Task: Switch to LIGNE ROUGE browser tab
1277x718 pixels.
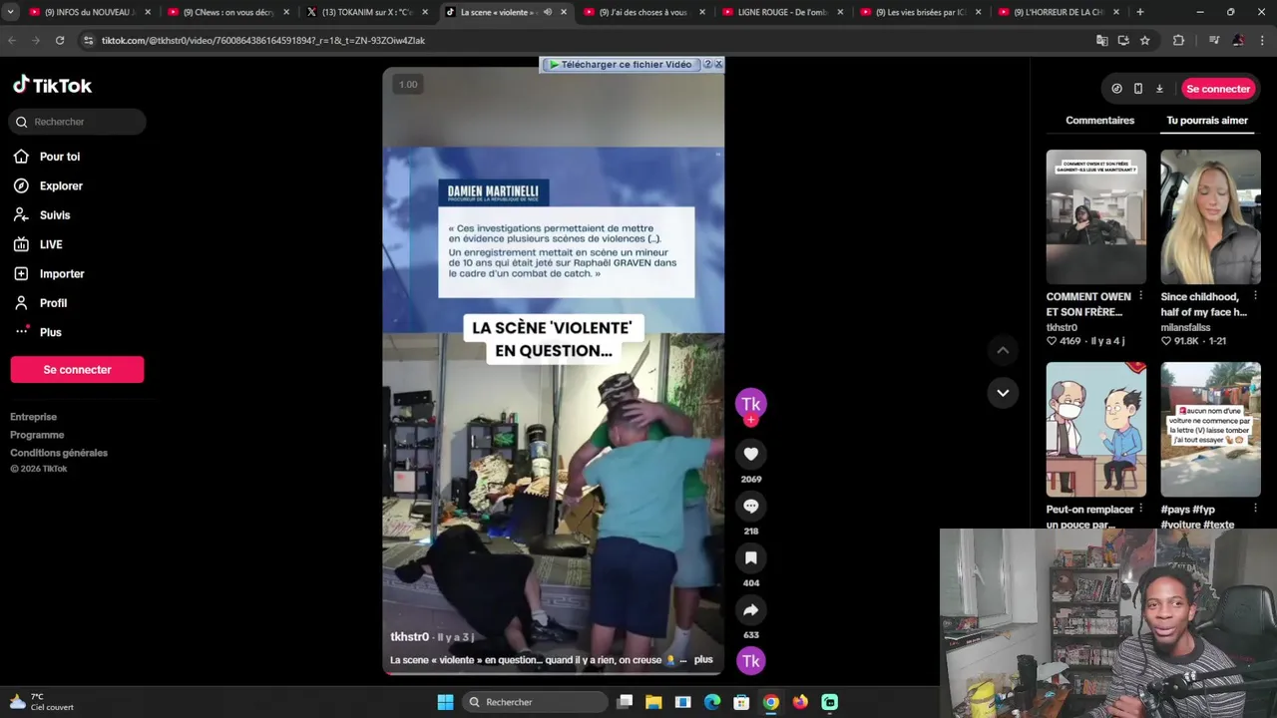Action: coord(781,12)
